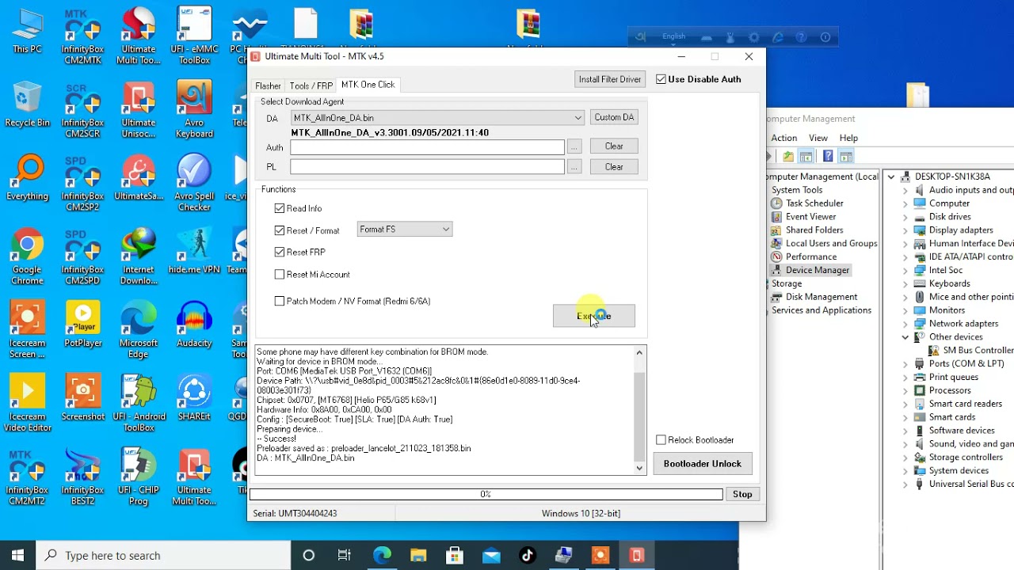Image resolution: width=1014 pixels, height=570 pixels.
Task: Switch to the Flasher tab
Action: coord(268,85)
